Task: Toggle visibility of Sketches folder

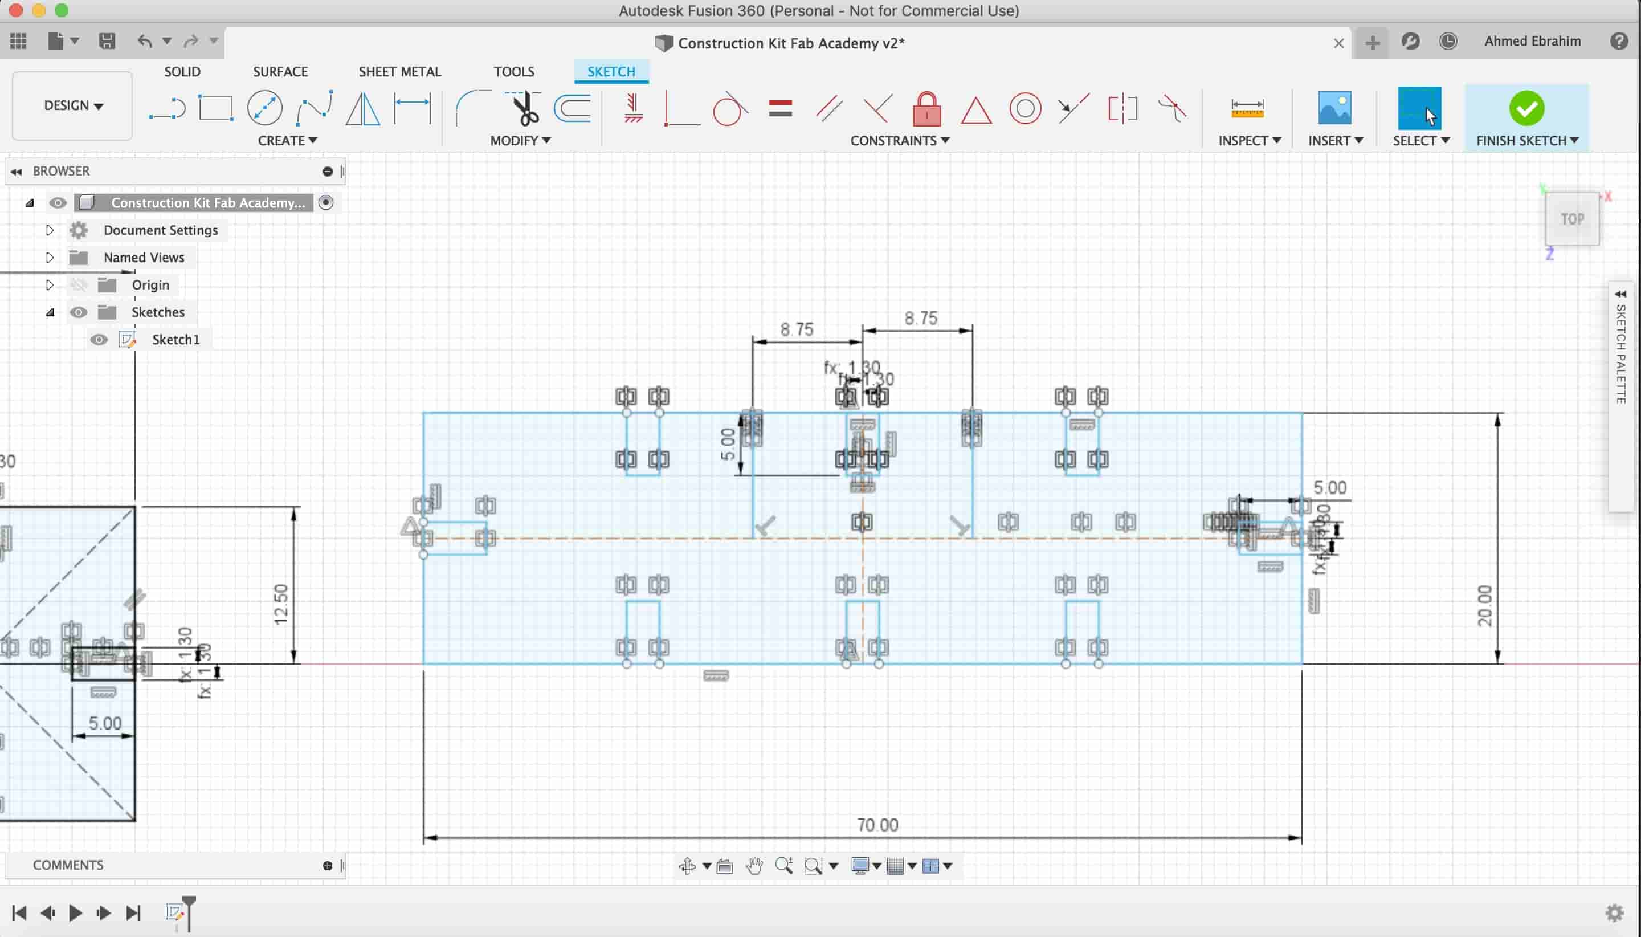Action: tap(79, 311)
